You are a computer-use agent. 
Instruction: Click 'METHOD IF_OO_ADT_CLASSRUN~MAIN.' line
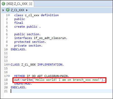(x=42, y=76)
